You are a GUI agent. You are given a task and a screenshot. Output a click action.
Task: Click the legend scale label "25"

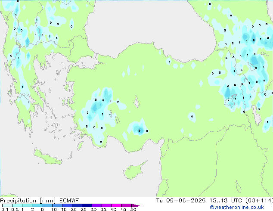(x=84, y=209)
